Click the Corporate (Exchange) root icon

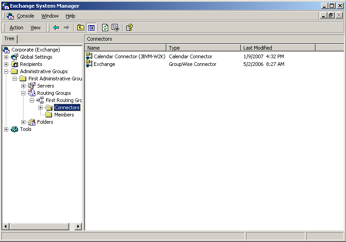coord(6,50)
